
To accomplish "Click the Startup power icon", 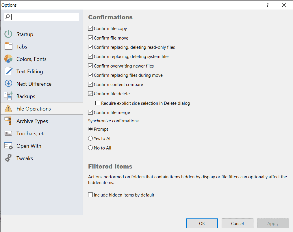I will click(8, 34).
